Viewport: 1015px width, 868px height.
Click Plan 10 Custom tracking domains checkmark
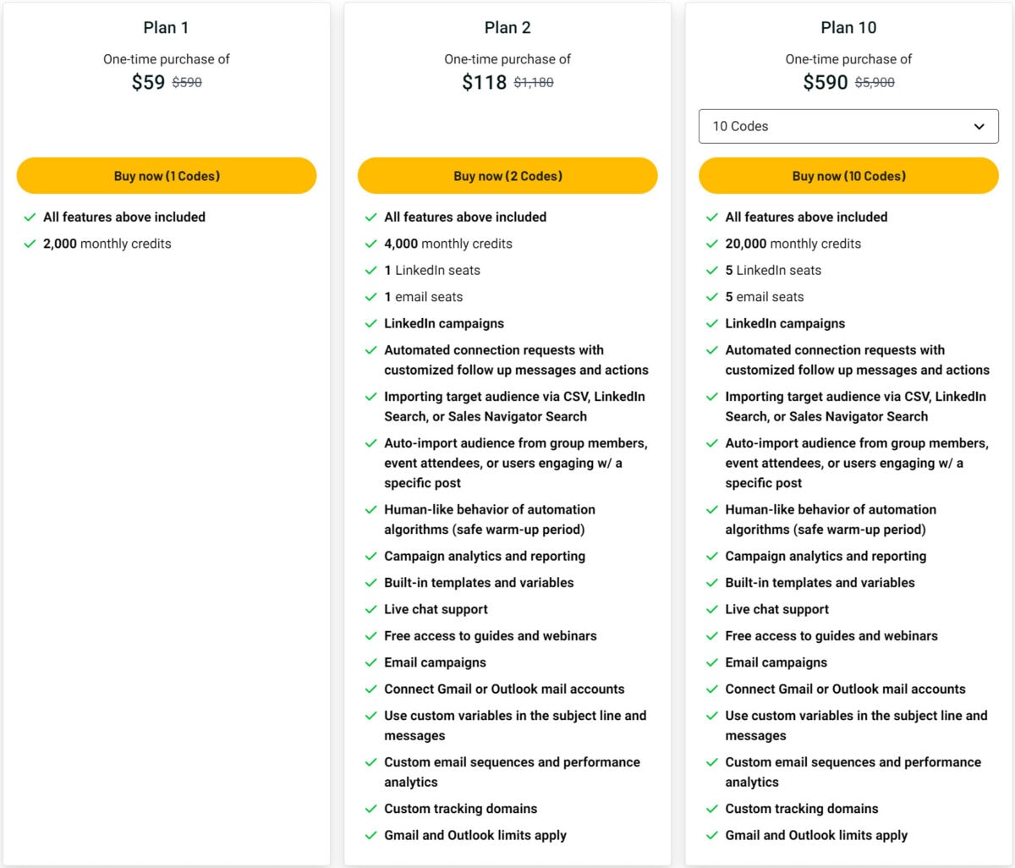711,809
